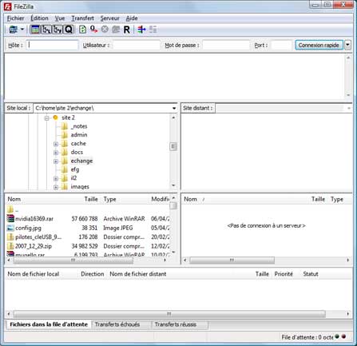357x346 pixels.
Task: Expand the echange folder node
Action: click(56, 161)
